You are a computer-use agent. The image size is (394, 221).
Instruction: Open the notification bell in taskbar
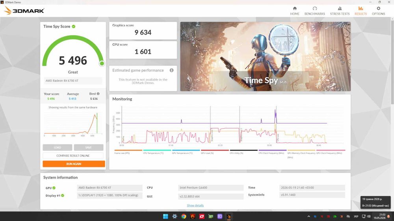[389, 216]
